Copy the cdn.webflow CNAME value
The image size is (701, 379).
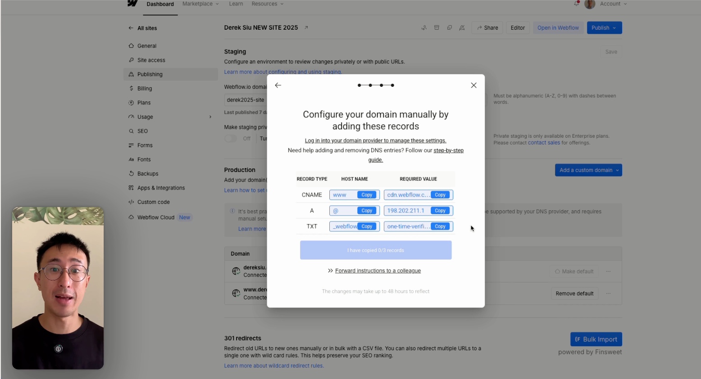(x=440, y=195)
